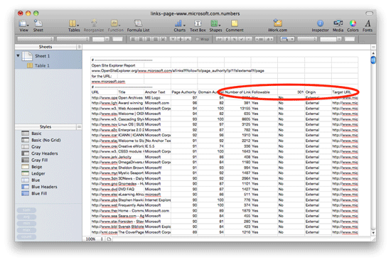Open the stroke color well
This screenshot has height=262, width=391.
(x=349, y=39)
